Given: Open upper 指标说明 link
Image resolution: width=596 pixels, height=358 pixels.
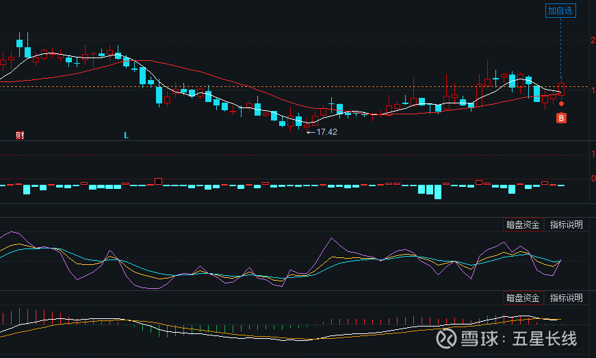Looking at the screenshot, I should (566, 225).
